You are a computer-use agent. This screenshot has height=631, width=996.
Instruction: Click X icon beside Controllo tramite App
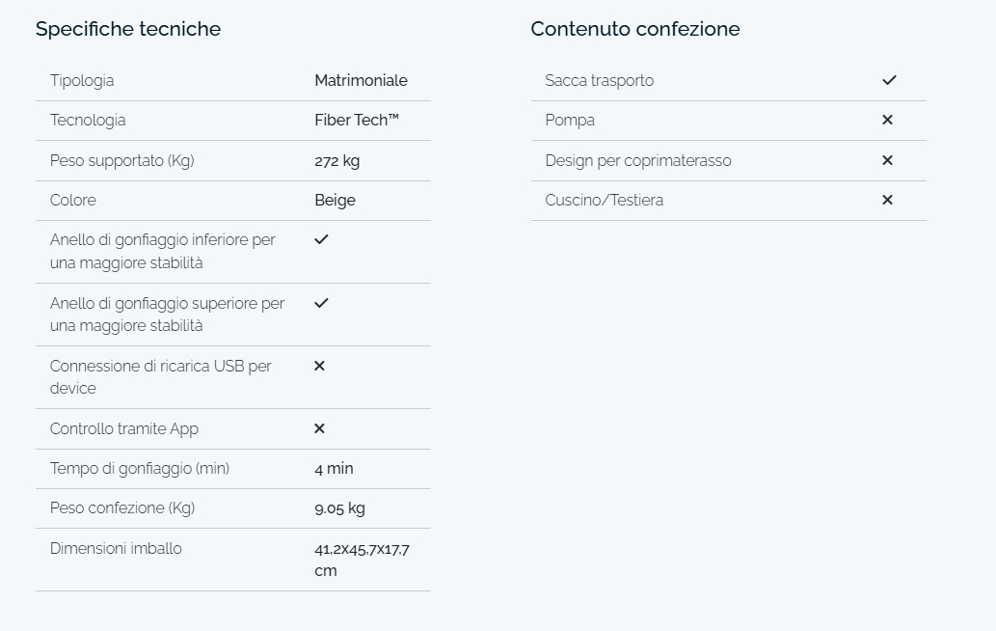coord(319,428)
